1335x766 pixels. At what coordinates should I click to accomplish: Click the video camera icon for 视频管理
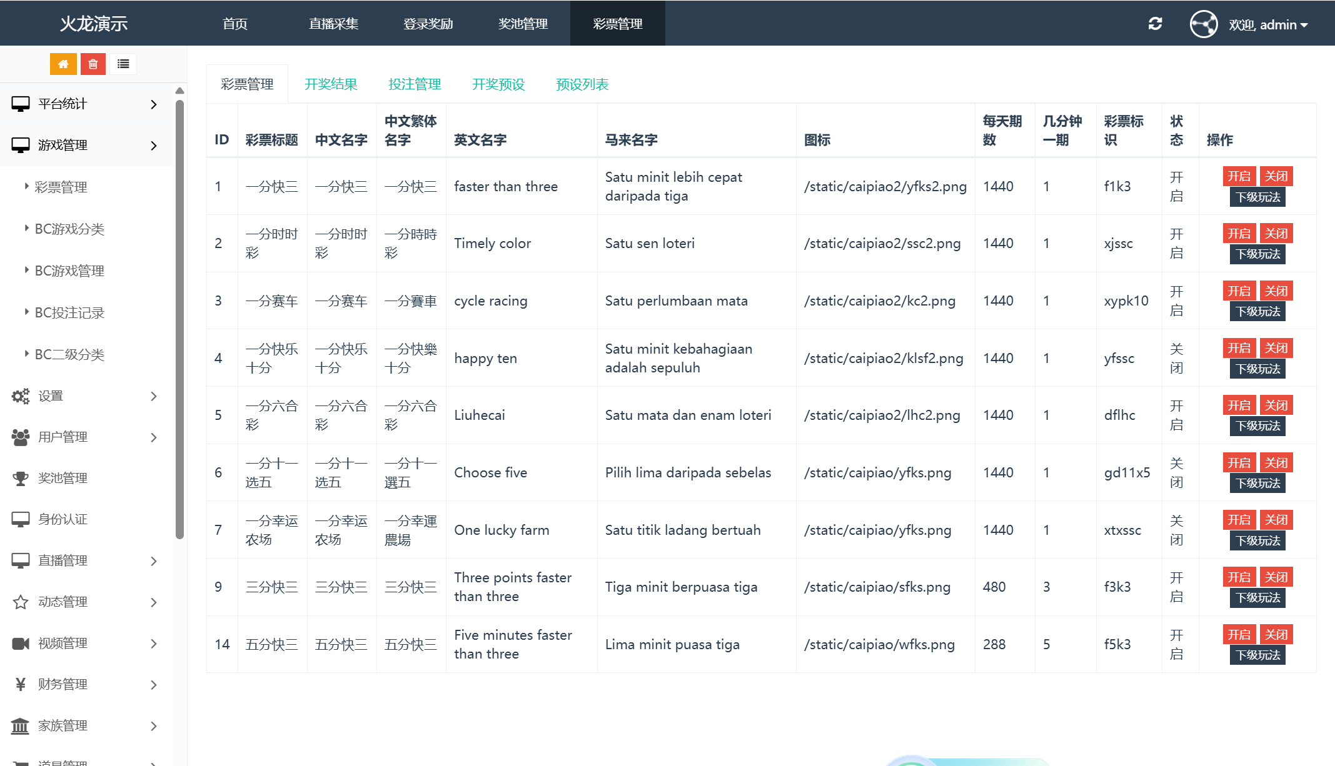[x=21, y=644]
